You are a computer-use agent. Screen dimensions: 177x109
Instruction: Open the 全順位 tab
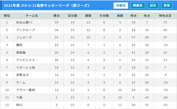[x=121, y=5]
